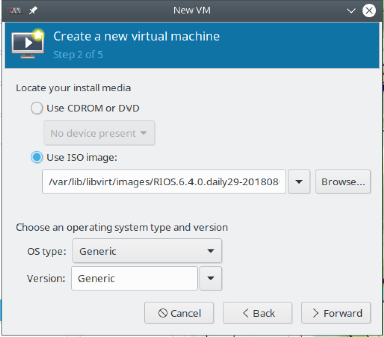Click the 'Choose an operating system type and version' text
The height and width of the screenshot is (337, 384).
tap(122, 227)
